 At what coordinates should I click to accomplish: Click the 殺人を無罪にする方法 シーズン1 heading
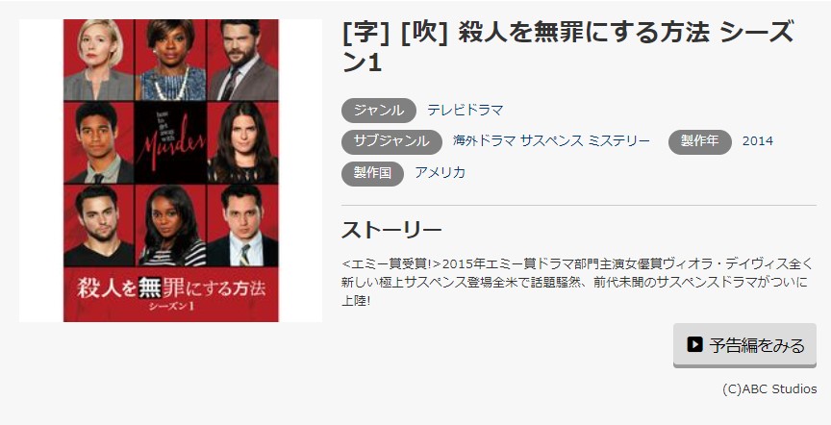[567, 47]
